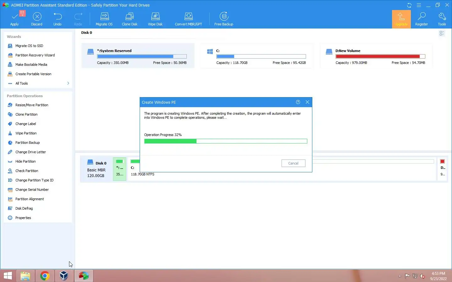
Task: Click the Disk 0 Basic MBR block
Action: [x=97, y=169]
